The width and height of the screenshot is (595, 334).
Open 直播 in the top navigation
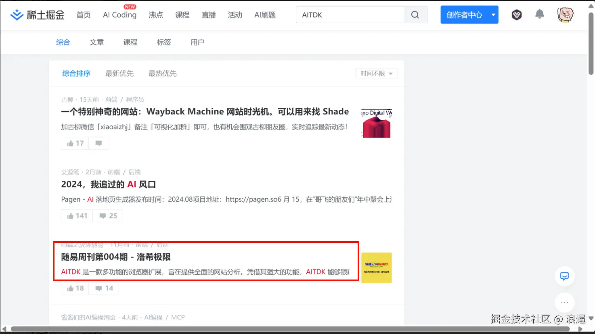pos(209,15)
